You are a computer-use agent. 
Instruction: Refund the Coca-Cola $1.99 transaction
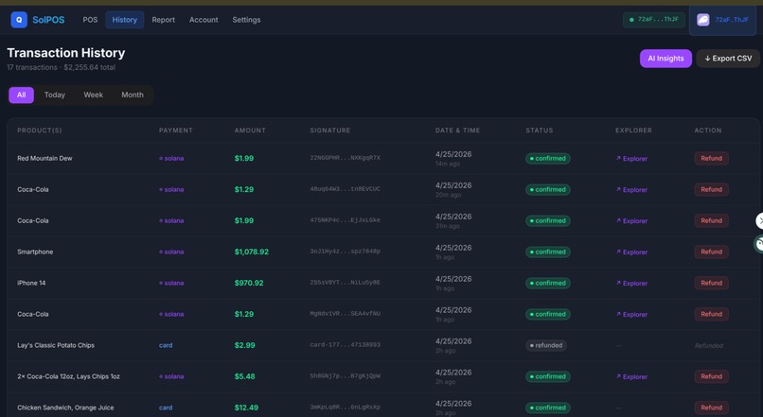[711, 220]
